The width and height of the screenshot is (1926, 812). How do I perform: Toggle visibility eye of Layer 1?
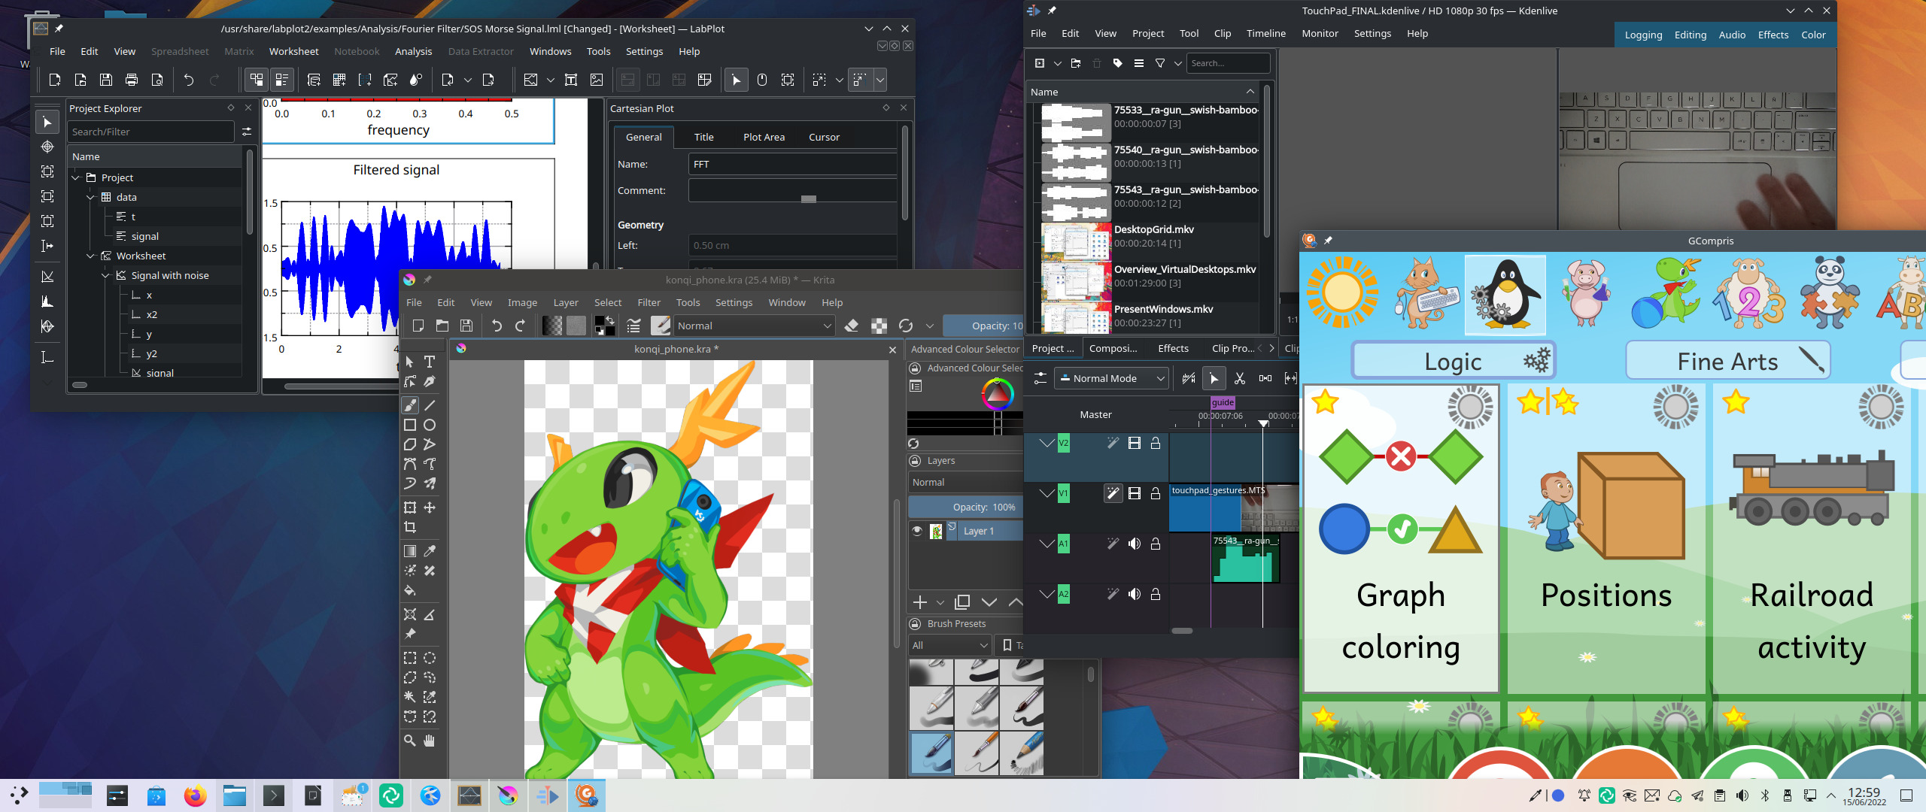click(917, 531)
